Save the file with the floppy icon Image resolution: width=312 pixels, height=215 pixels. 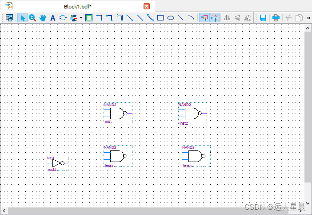pyautogui.click(x=263, y=18)
